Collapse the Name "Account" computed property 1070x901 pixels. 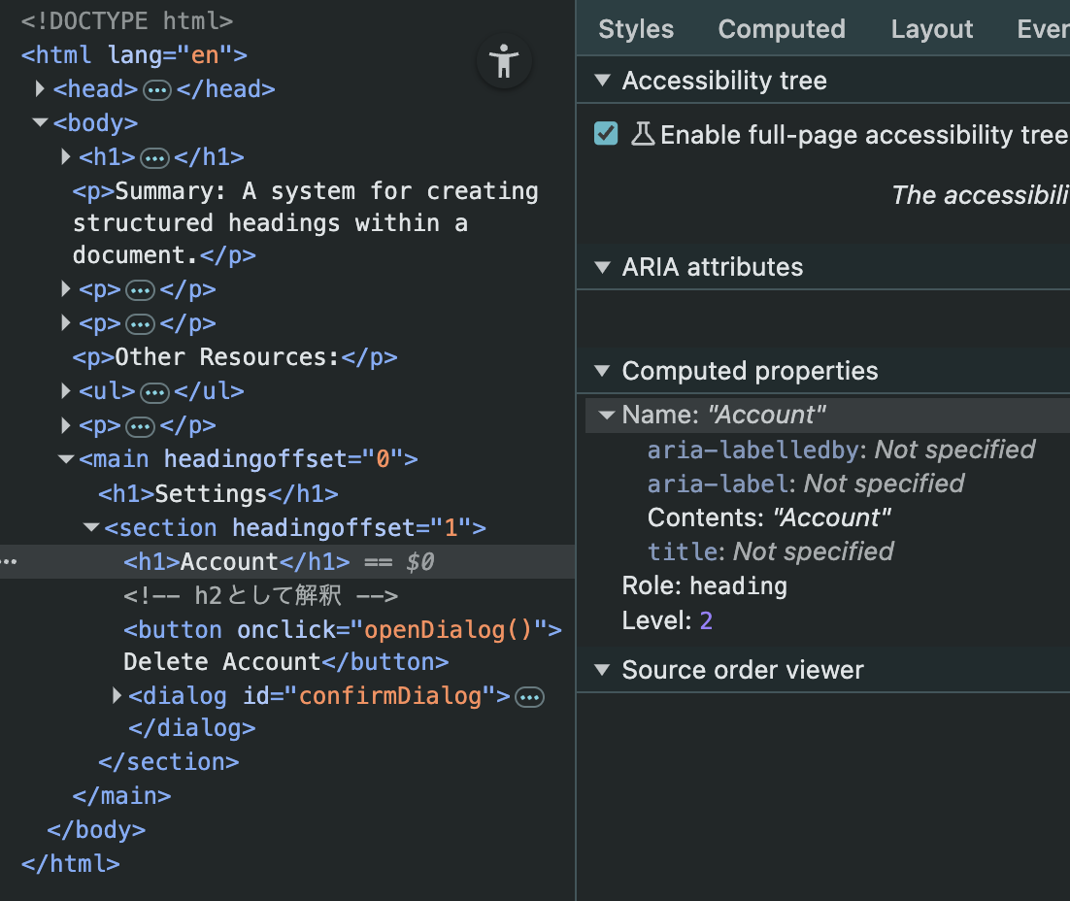coord(606,414)
